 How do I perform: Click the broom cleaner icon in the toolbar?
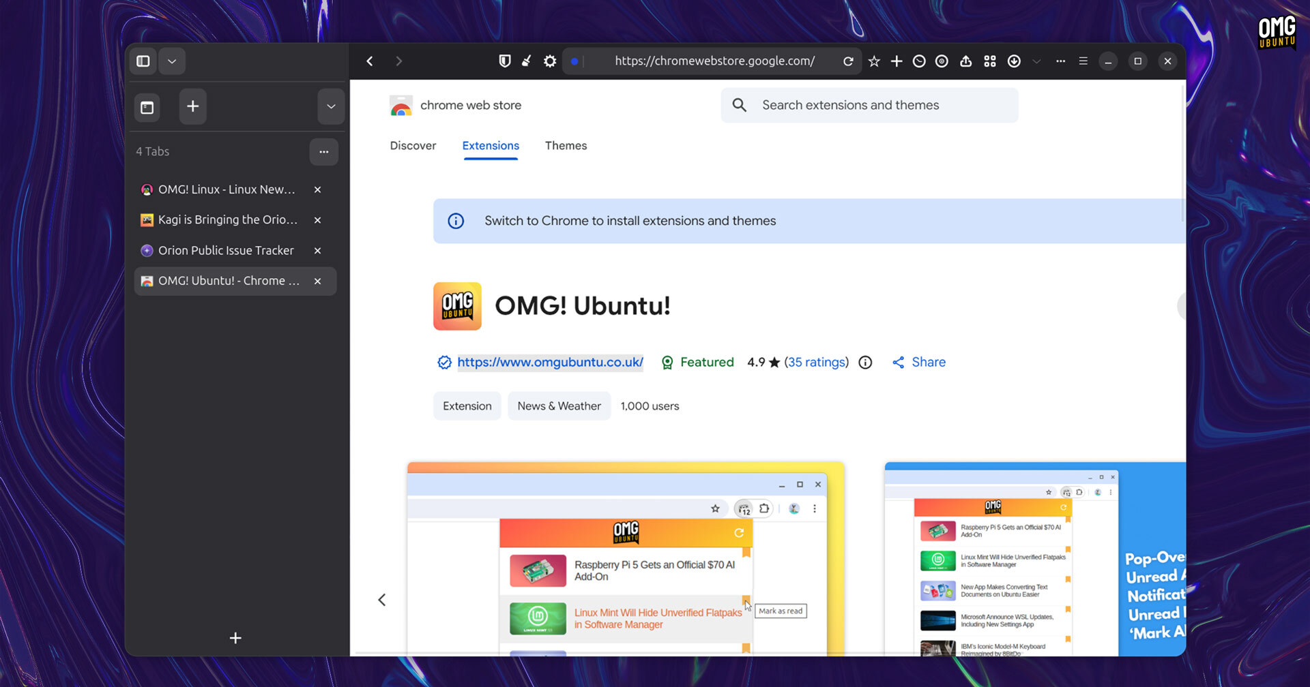pyautogui.click(x=527, y=61)
